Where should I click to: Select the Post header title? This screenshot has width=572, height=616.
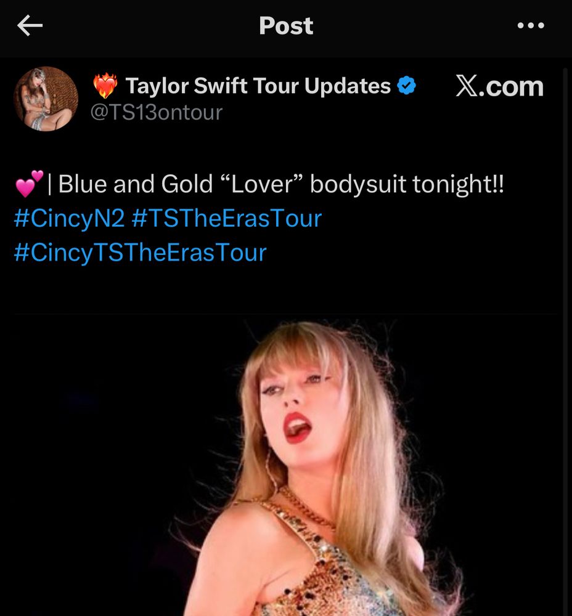point(285,25)
